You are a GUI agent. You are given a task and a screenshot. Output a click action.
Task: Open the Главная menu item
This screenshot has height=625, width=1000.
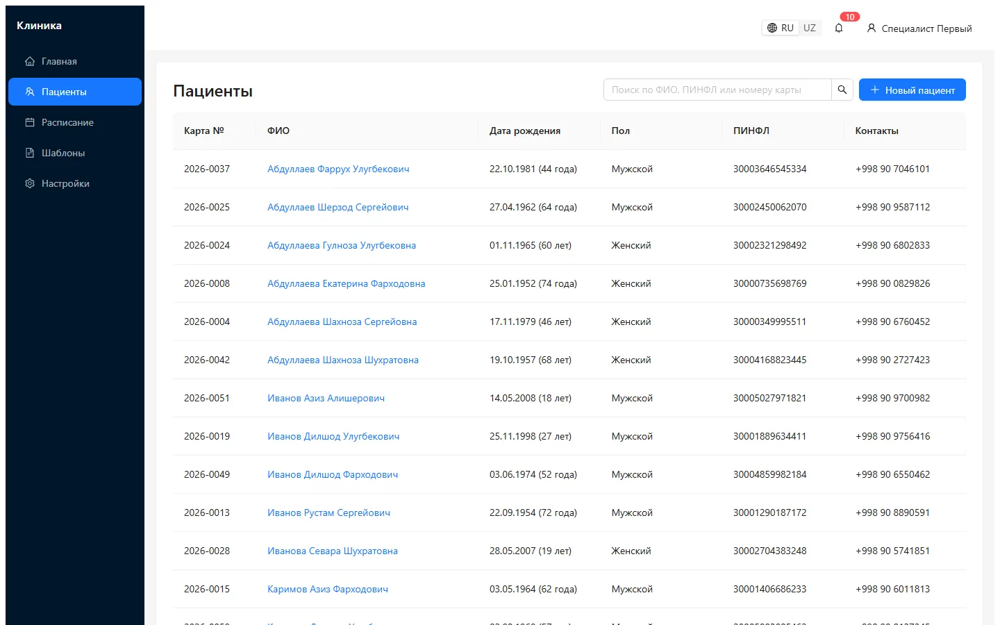[x=75, y=61]
